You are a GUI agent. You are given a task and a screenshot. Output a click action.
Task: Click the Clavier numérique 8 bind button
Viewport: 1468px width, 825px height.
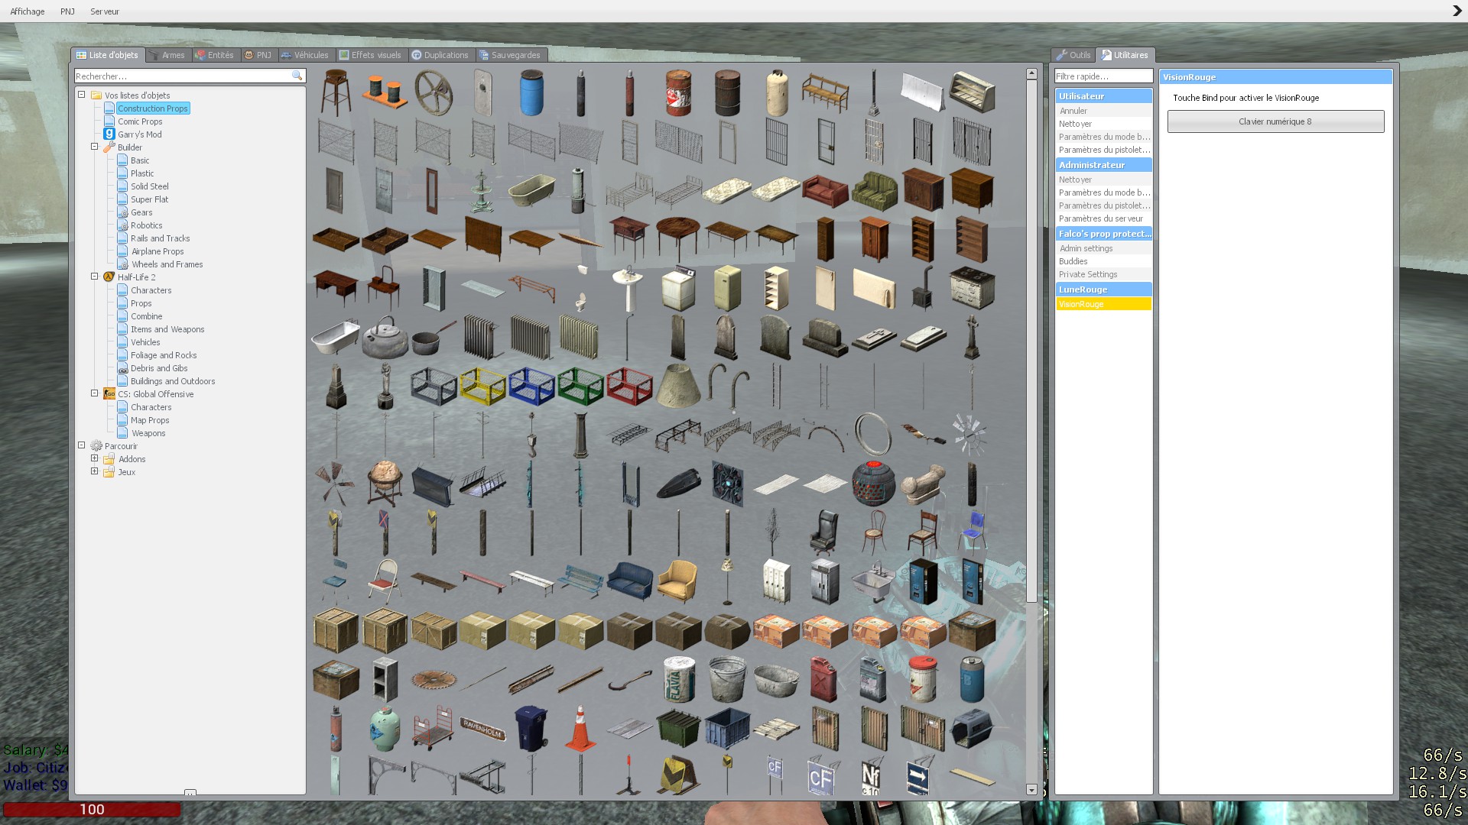pos(1275,121)
